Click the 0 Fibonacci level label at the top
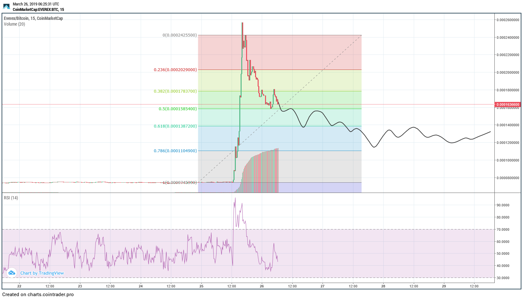 coord(180,35)
